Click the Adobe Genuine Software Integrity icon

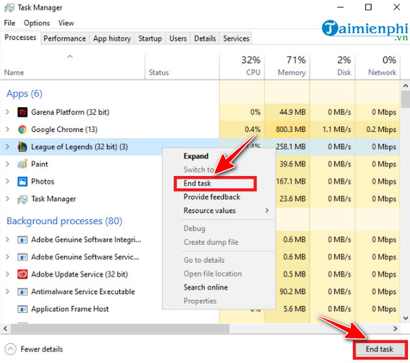click(22, 240)
